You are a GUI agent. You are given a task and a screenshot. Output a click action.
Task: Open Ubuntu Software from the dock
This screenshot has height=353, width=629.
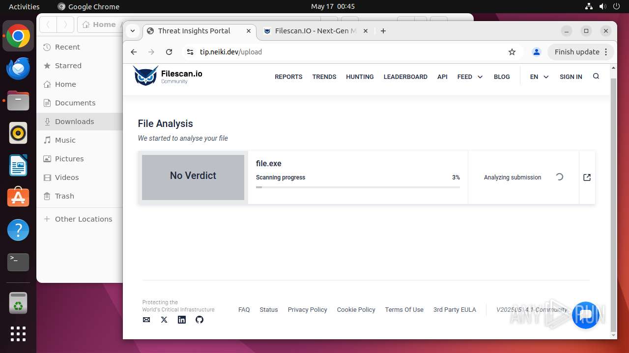(18, 198)
